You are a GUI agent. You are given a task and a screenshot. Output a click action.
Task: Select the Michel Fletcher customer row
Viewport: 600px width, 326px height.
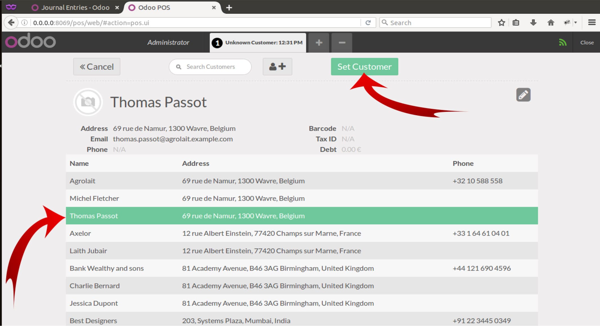click(302, 198)
